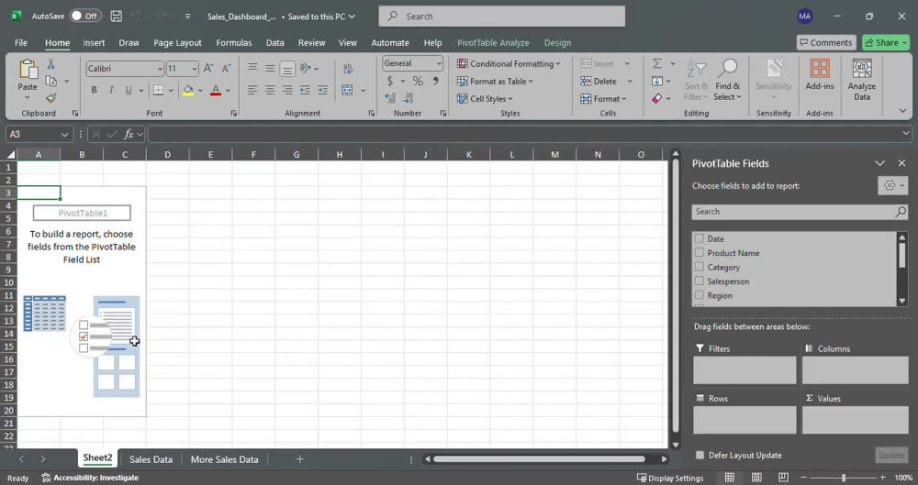Open the Sales Data sheet tab
The width and height of the screenshot is (918, 485).
pyautogui.click(x=151, y=459)
